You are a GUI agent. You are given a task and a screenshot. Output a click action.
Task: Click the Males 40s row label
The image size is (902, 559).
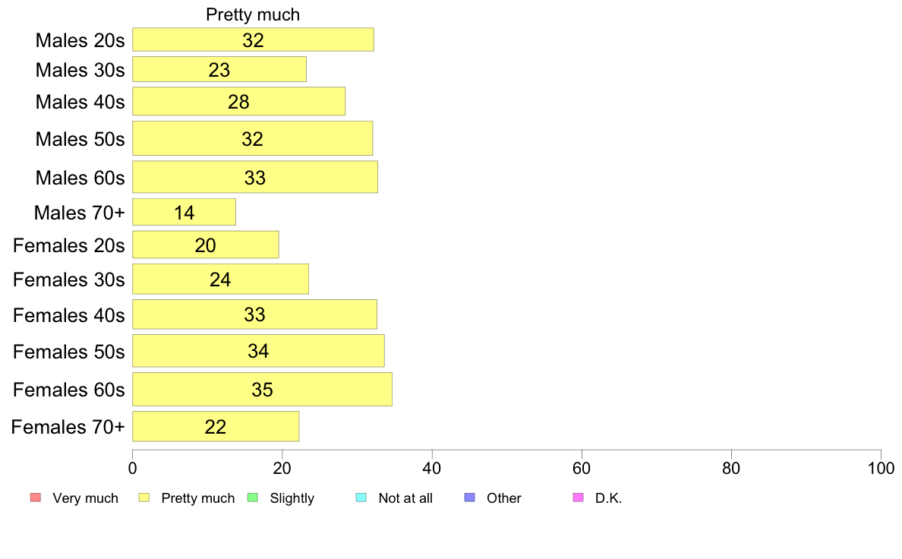(x=80, y=102)
